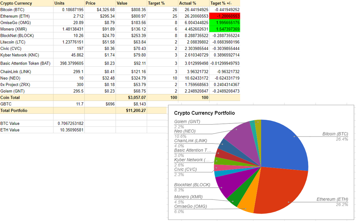
Task: Click the GBTC price cell $696
Action: pos(100,104)
